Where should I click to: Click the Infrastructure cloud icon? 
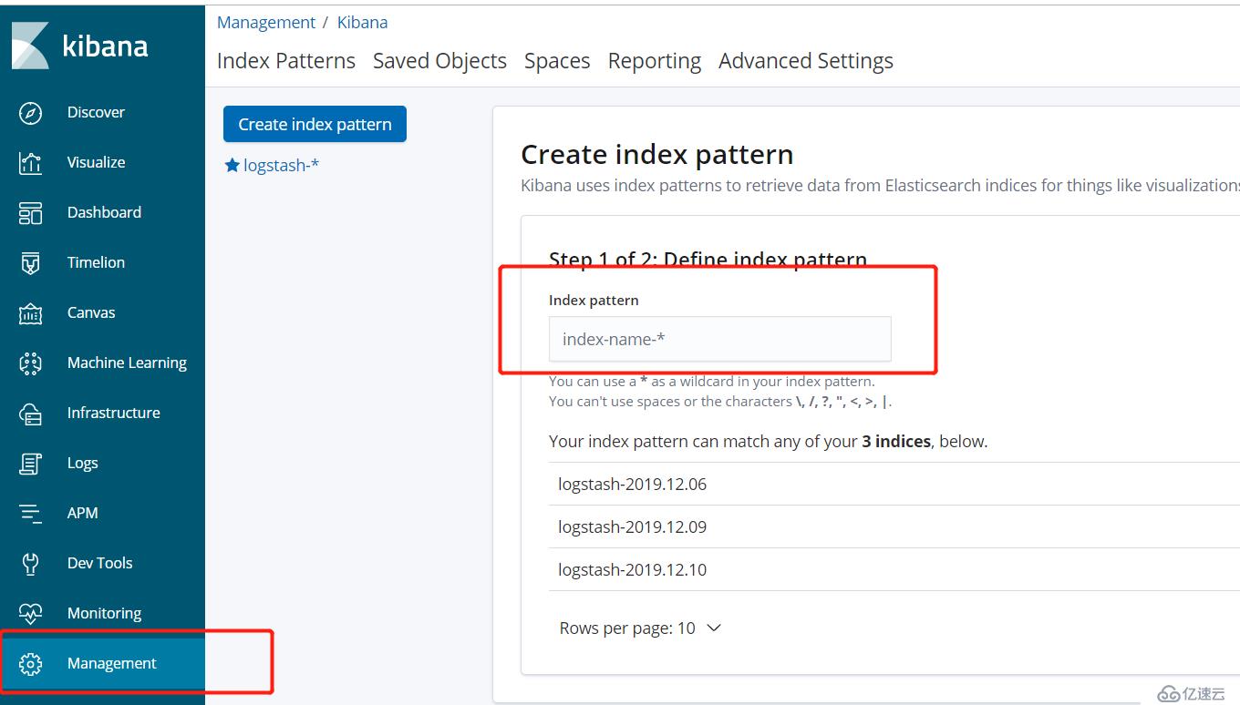[30, 414]
